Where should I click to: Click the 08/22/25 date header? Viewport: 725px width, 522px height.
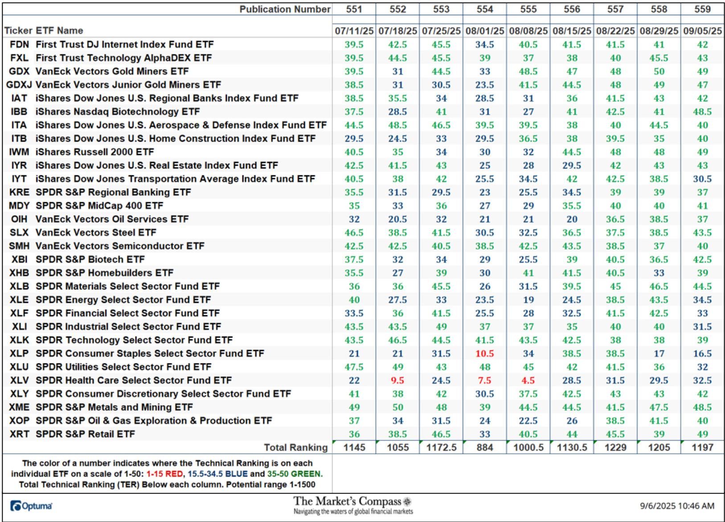[x=615, y=31]
